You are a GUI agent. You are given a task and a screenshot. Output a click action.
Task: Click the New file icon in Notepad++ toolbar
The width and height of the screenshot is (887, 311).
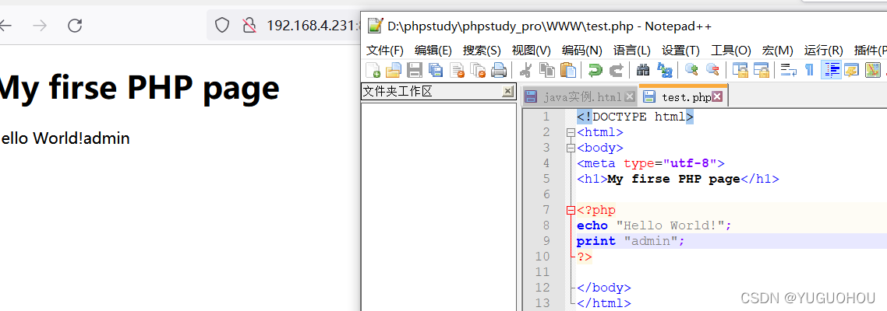(x=373, y=70)
